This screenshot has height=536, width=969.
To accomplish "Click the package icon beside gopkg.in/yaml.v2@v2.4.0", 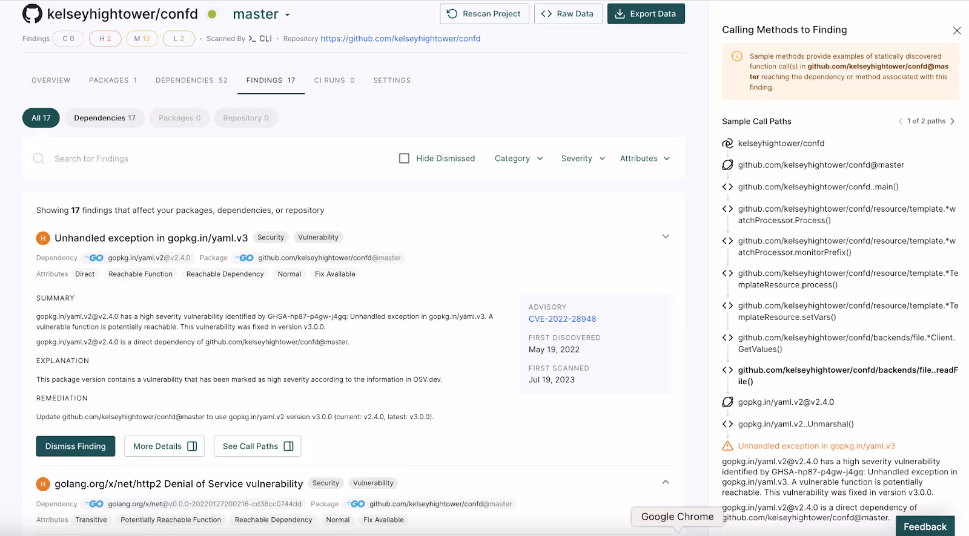I will pyautogui.click(x=727, y=402).
